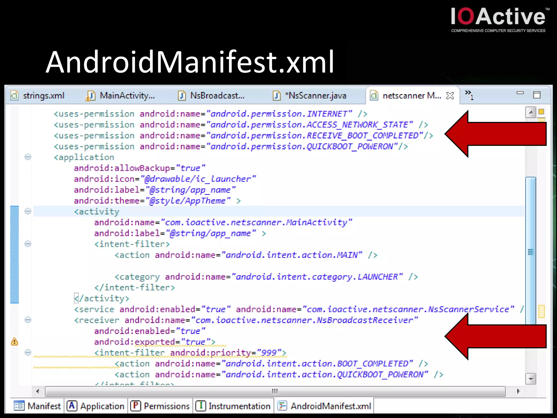
Task: Click the NsBroadcast Java file icon
Action: [182, 96]
